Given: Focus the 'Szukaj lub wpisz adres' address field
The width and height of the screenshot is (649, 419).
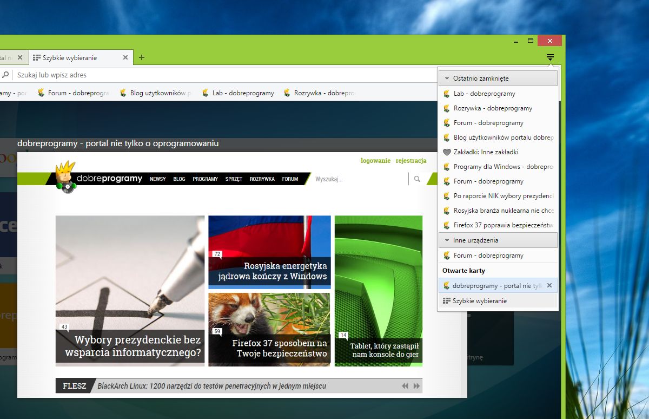Looking at the screenshot, I should pyautogui.click(x=224, y=75).
